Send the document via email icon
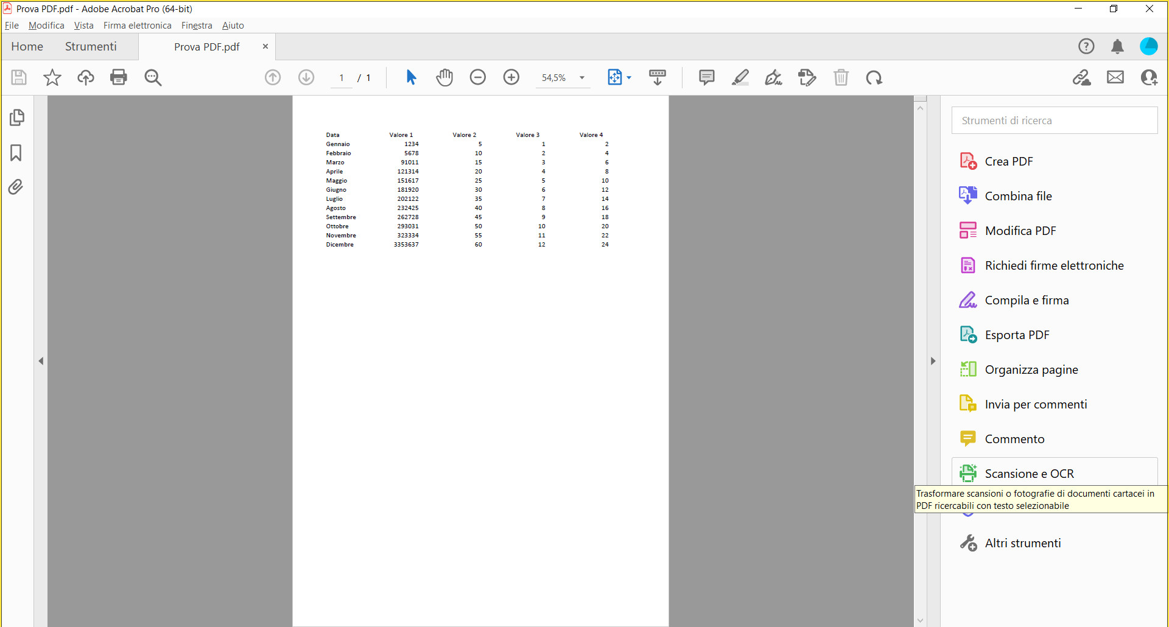This screenshot has width=1169, height=627. pos(1115,77)
